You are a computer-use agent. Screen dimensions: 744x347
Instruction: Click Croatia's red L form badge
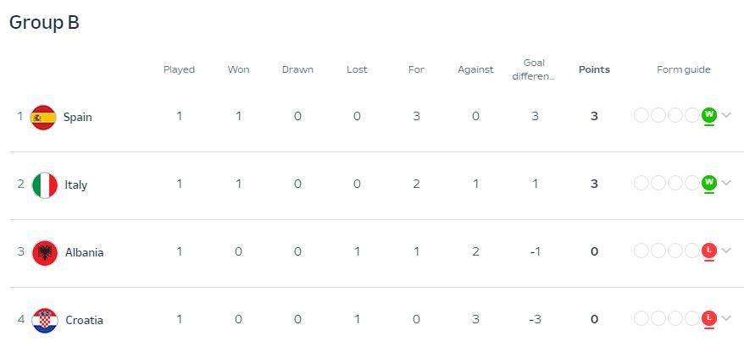709,317
